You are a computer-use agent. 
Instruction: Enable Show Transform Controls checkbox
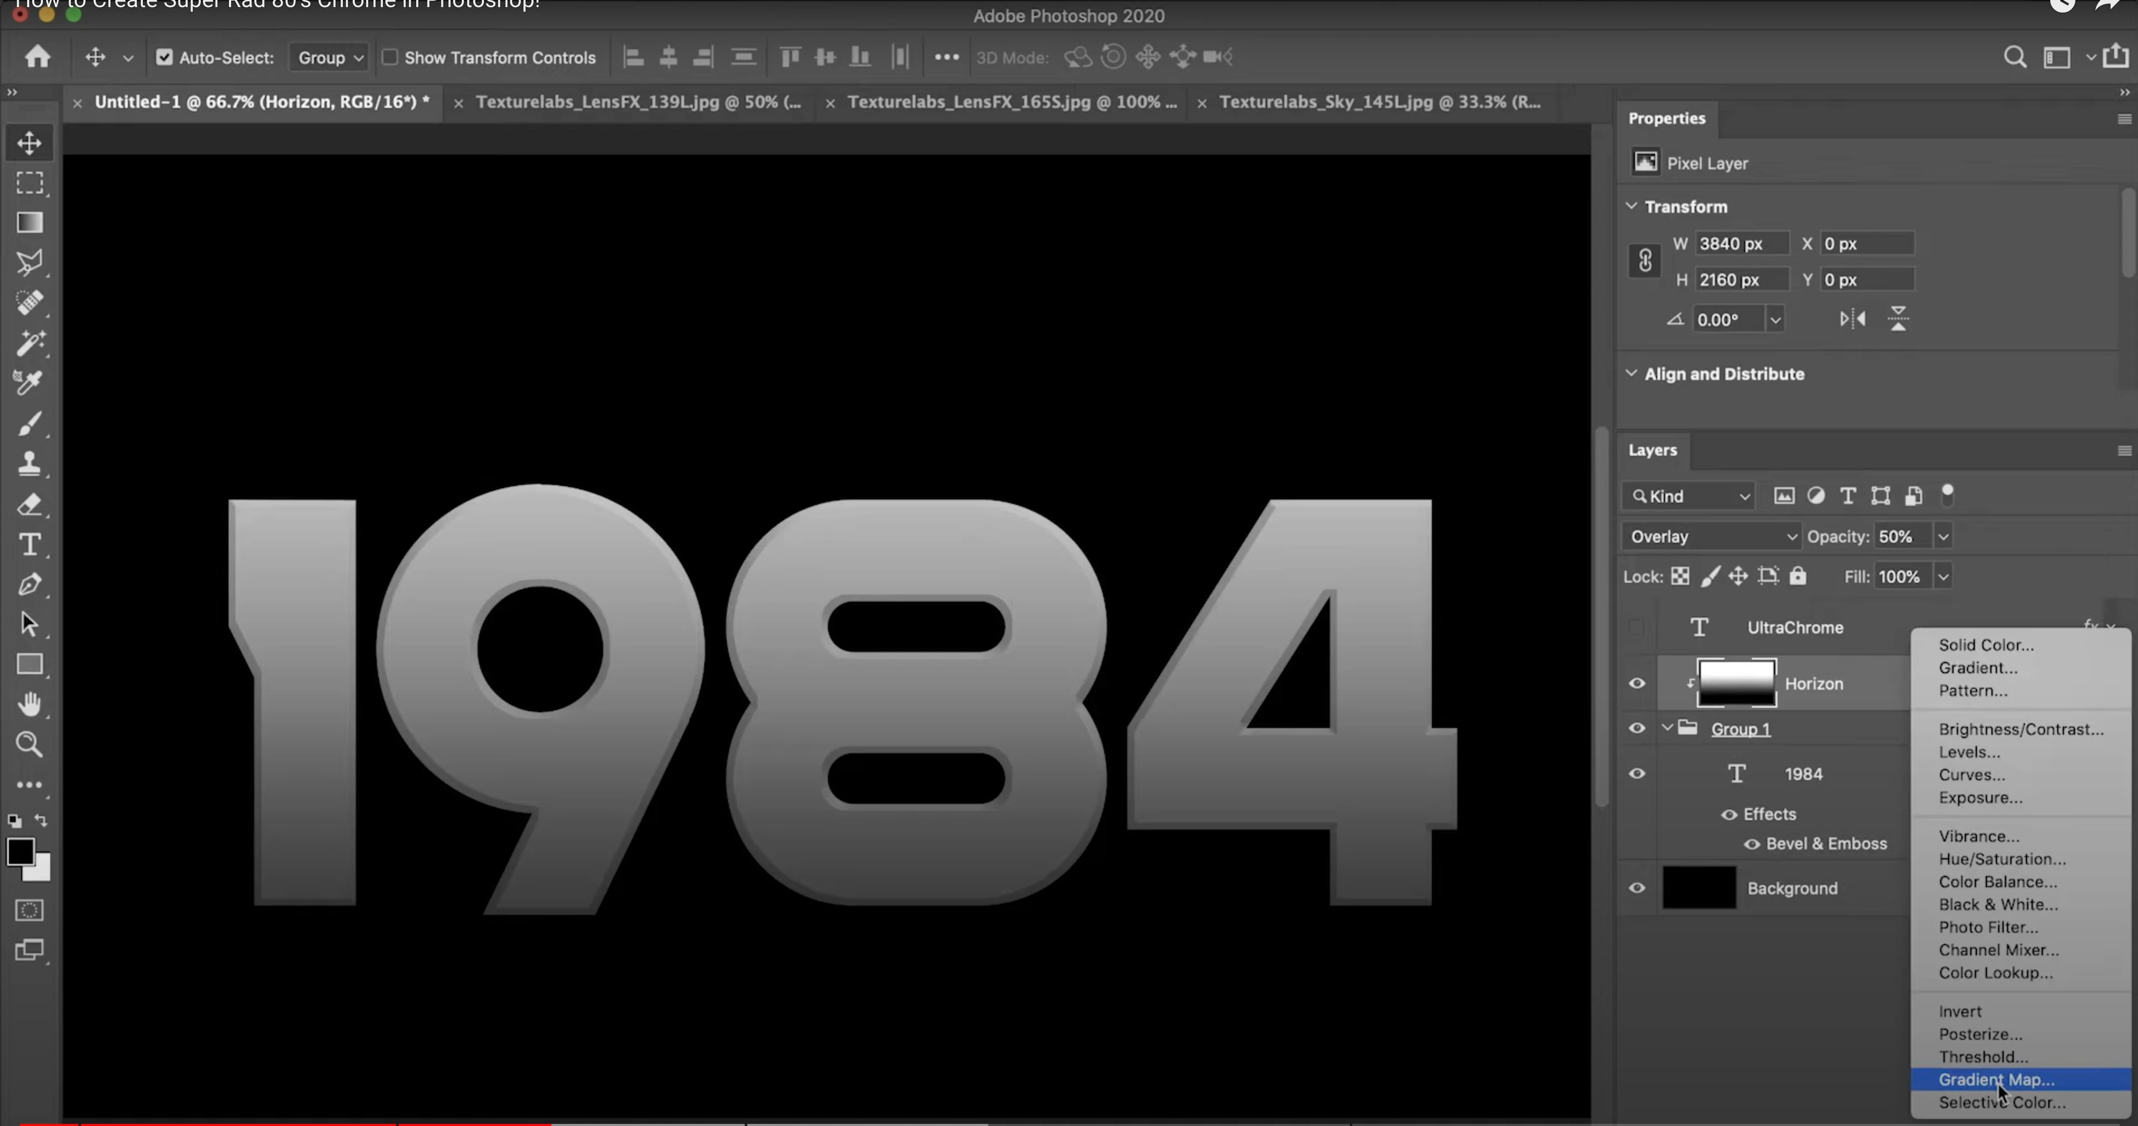[389, 57]
